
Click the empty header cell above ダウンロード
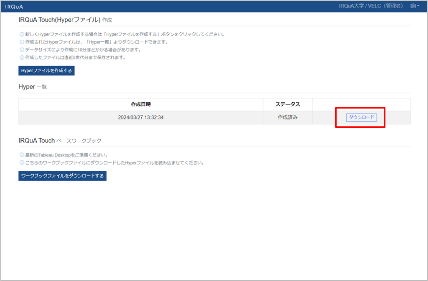362,104
